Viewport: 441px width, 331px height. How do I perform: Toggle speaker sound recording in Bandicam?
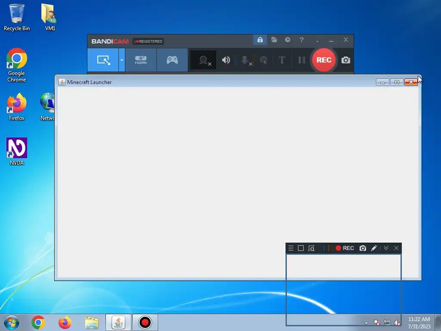coord(226,60)
